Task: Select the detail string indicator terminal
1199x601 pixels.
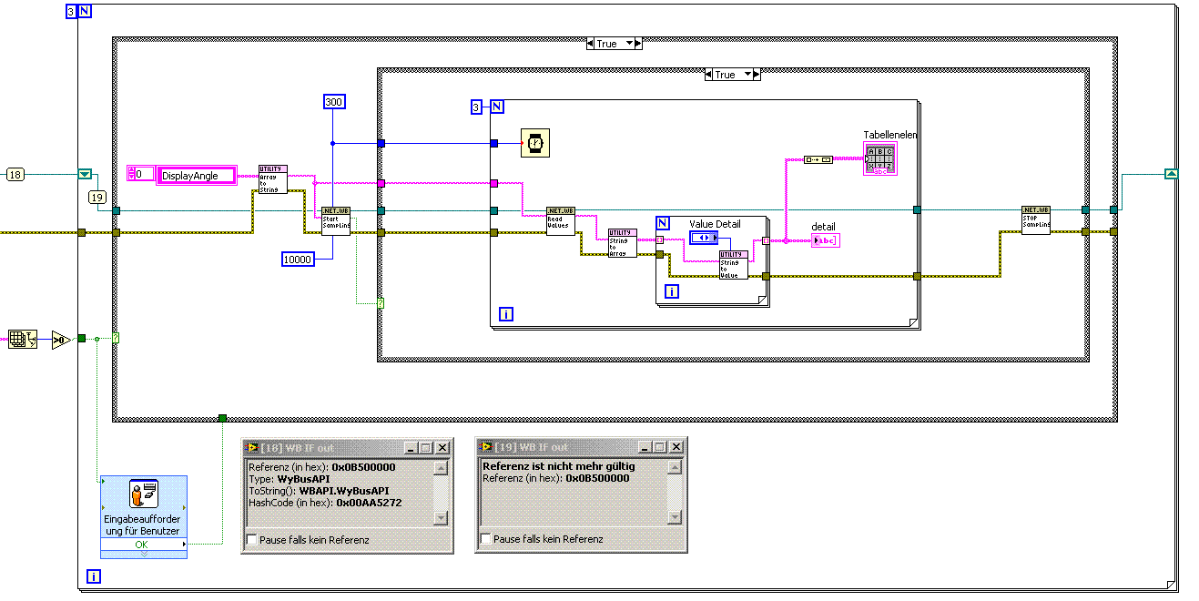Action: click(825, 240)
